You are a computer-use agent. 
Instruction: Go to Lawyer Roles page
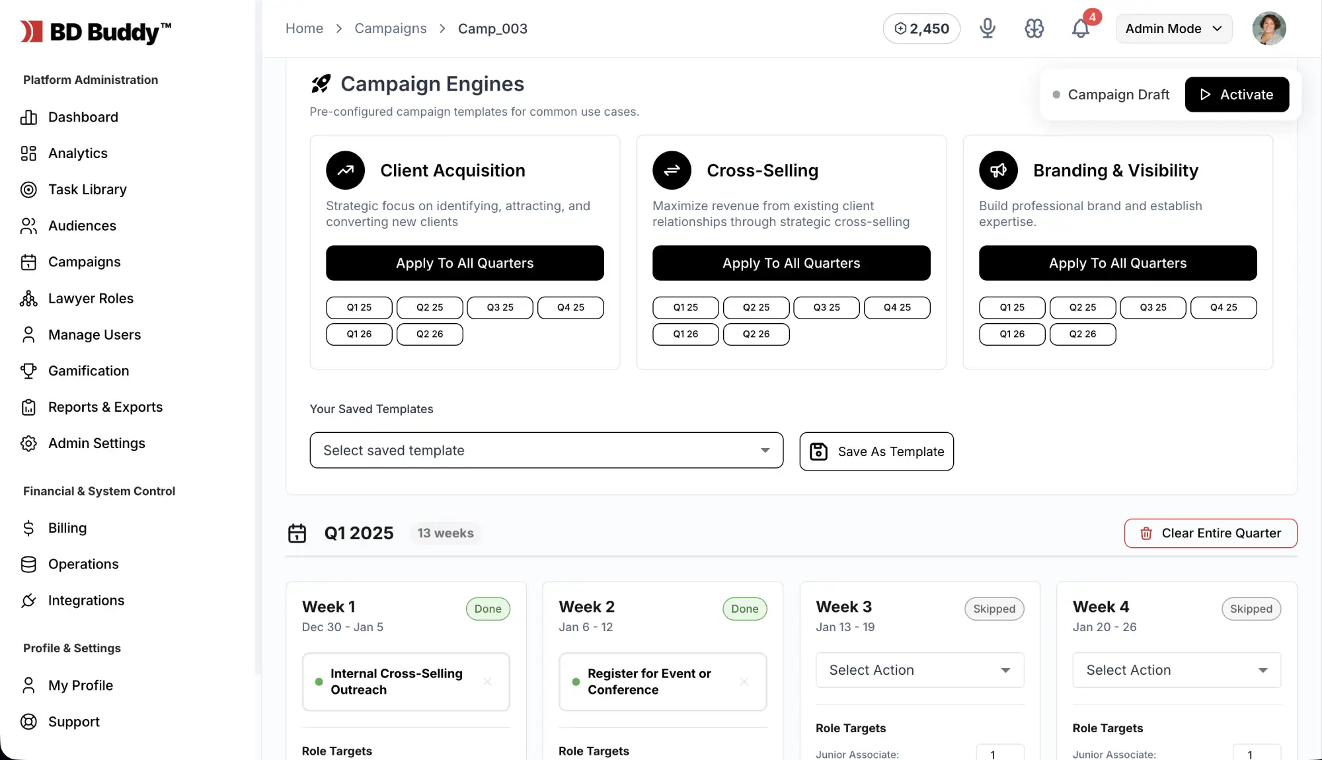pyautogui.click(x=91, y=299)
